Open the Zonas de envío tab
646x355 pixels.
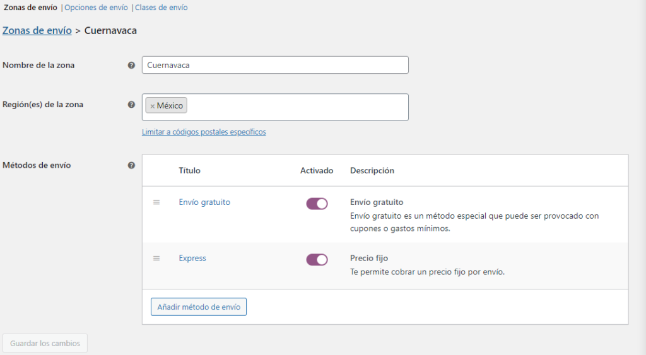[x=30, y=8]
